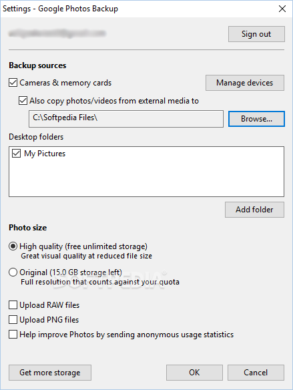Screen dimensions: 293x390
Task: Select High quality photo size option
Action: [x=13, y=246]
